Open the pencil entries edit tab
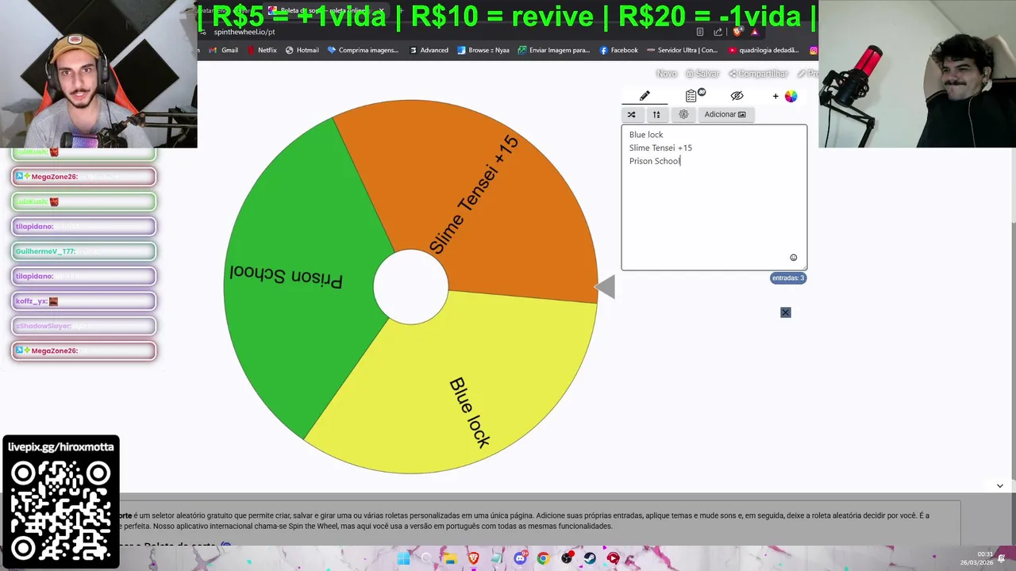1016x571 pixels. coord(645,96)
